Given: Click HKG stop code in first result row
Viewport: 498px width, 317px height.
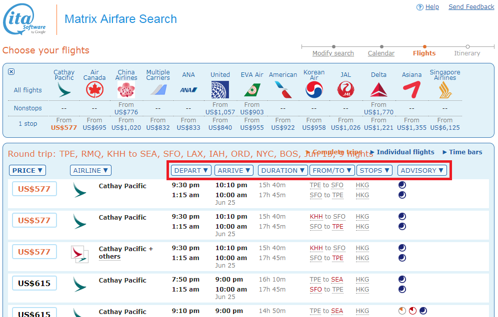Looking at the screenshot, I should click(362, 185).
